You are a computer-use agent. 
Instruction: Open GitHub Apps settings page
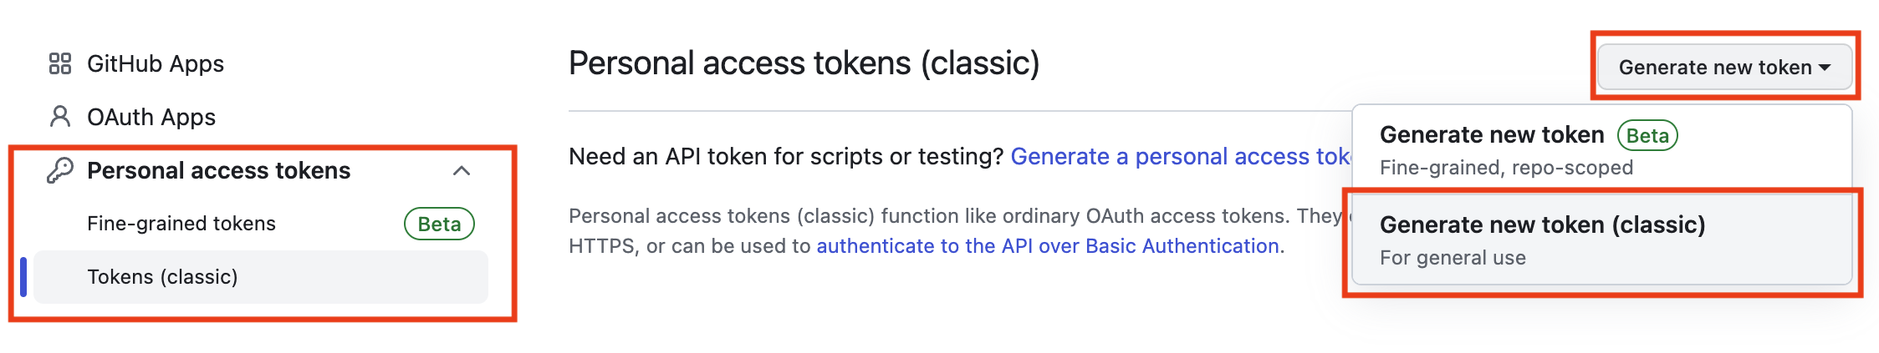[x=156, y=63]
